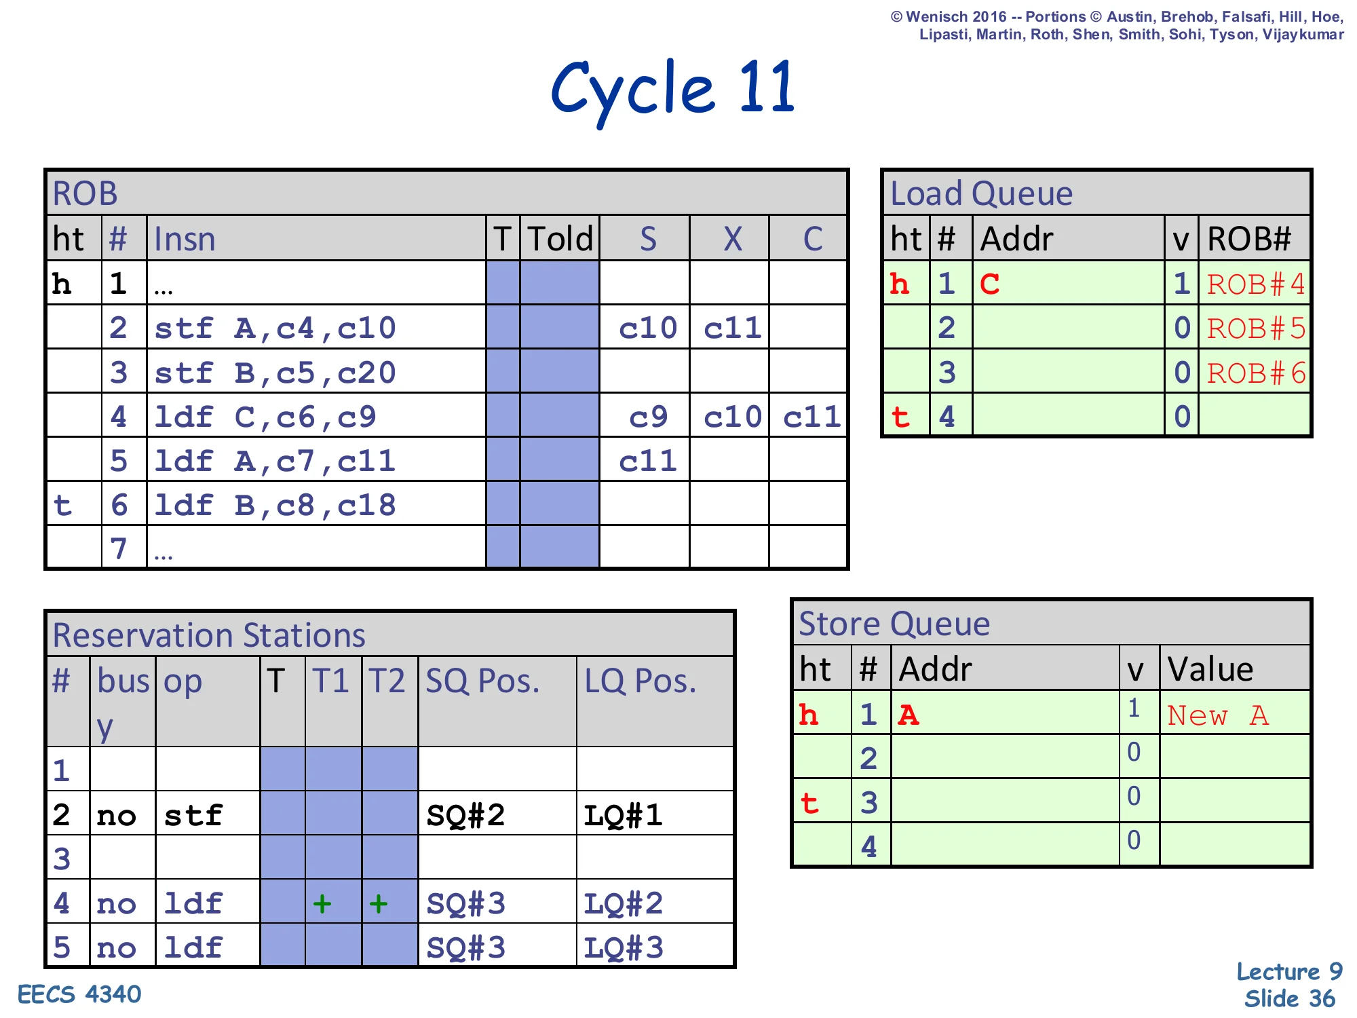
Task: Click the 'c11' X value for stf A
Action: 732,328
